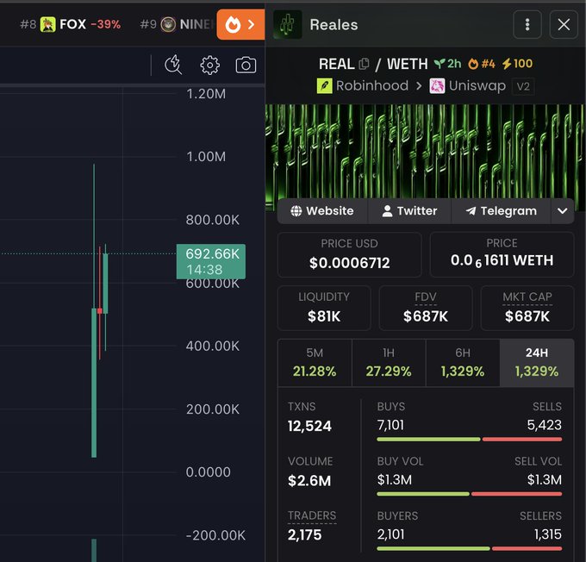586x562 pixels.
Task: Click the 2h pair age indicator
Action: click(x=448, y=64)
